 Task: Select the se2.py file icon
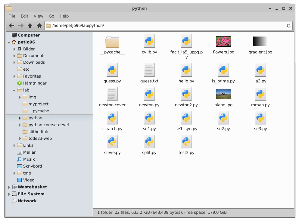tap(223, 117)
